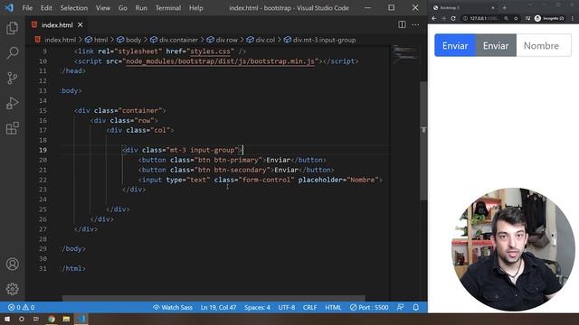Split the editor to the right

(402, 24)
